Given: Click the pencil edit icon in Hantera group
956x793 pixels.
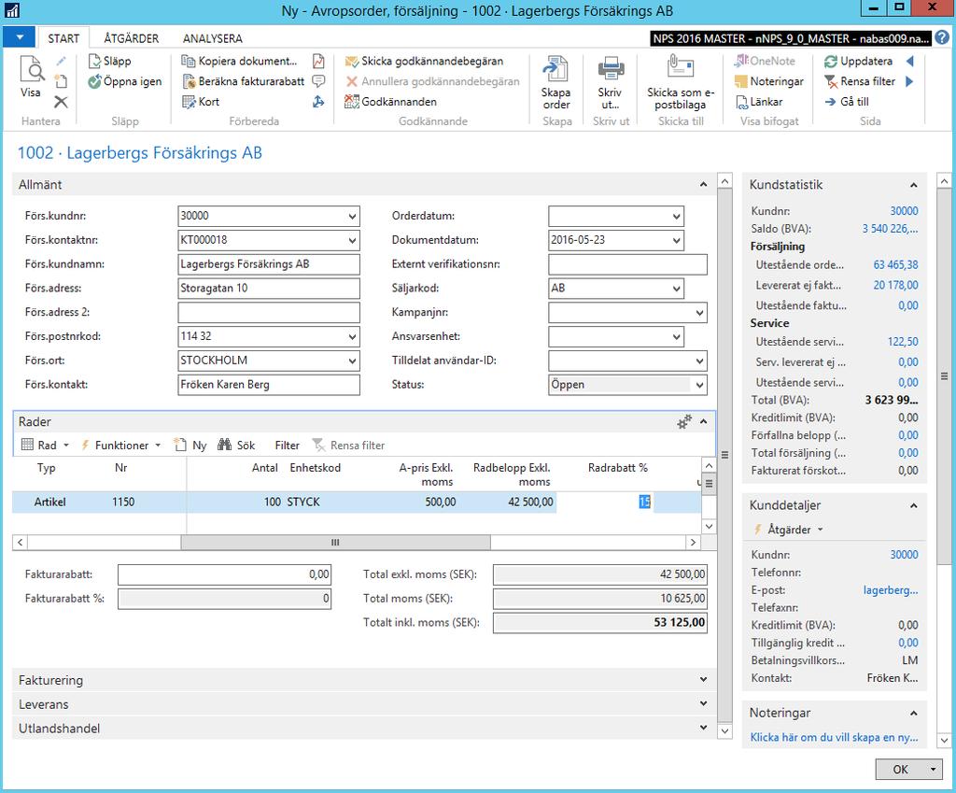Looking at the screenshot, I should click(61, 61).
